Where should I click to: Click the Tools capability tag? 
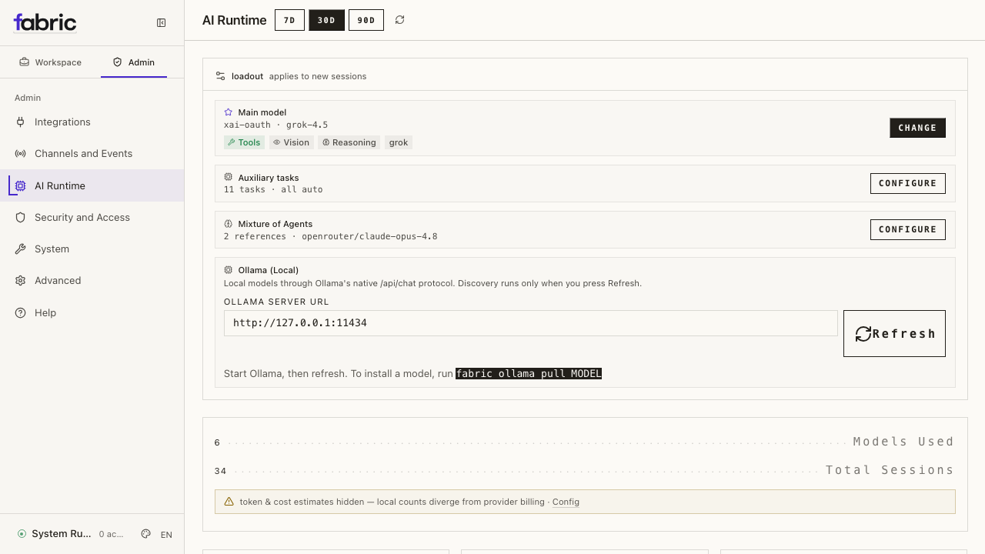(244, 142)
